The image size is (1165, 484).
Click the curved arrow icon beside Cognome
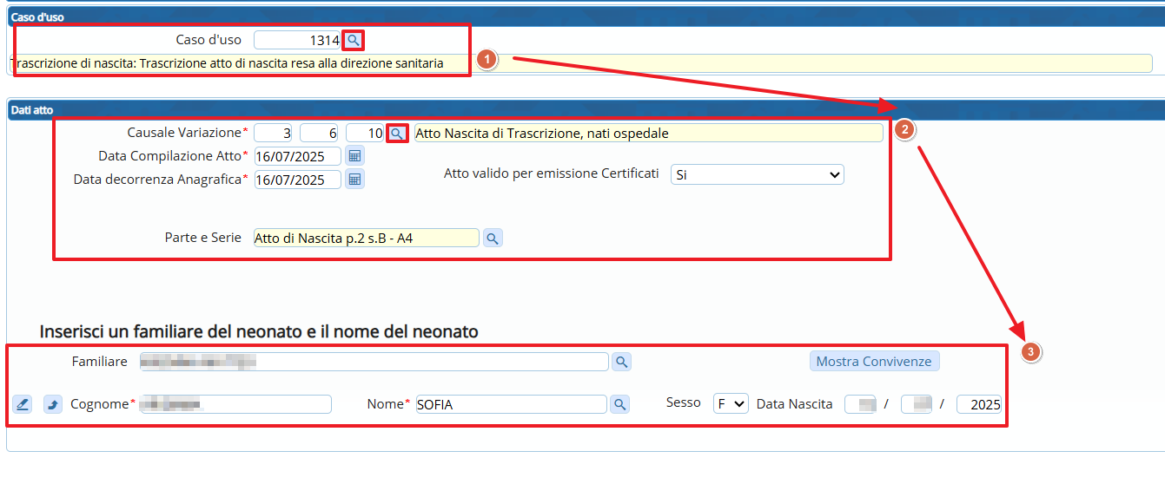tap(53, 404)
